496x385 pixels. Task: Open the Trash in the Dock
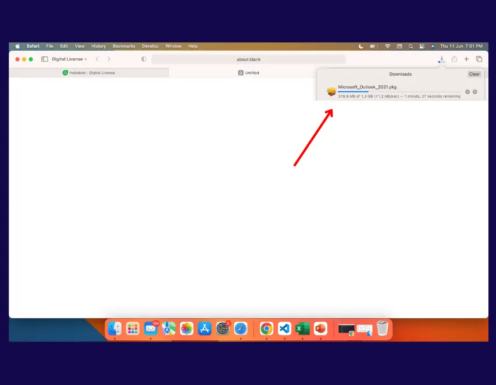click(x=383, y=329)
